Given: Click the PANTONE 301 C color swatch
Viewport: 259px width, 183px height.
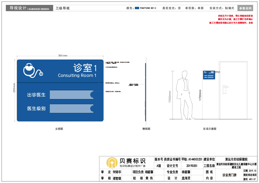Looking at the screenshot, I should [137, 8].
